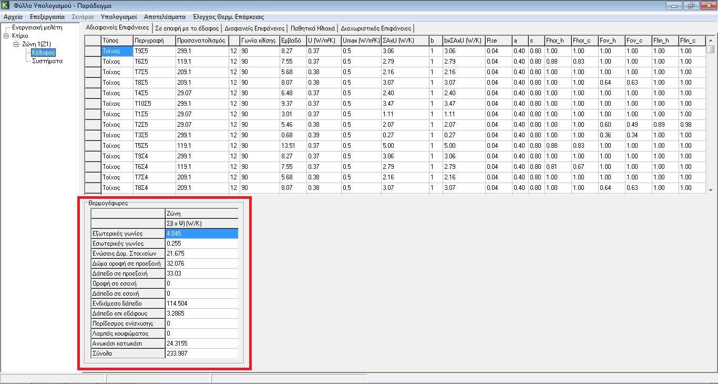Screen dimensions: 718x384
Task: Switch to the Παθητικά Ηλιακά tab
Action: pos(313,28)
